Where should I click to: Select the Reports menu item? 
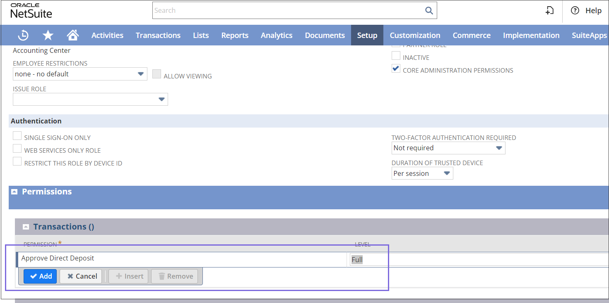(235, 35)
